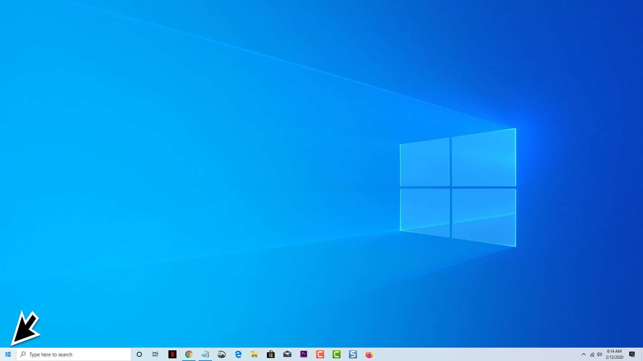Open Microsoft Store app
Viewport: 643px width, 361px height.
(x=270, y=354)
